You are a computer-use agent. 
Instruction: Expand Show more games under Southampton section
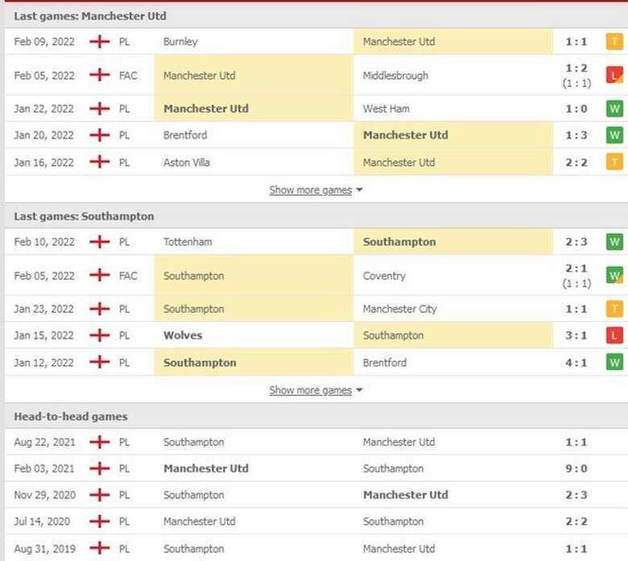[310, 390]
